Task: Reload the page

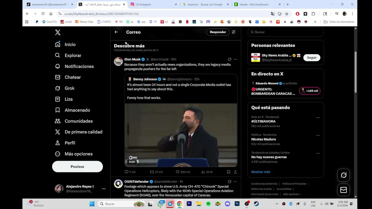Action: pyautogui.click(x=43, y=14)
